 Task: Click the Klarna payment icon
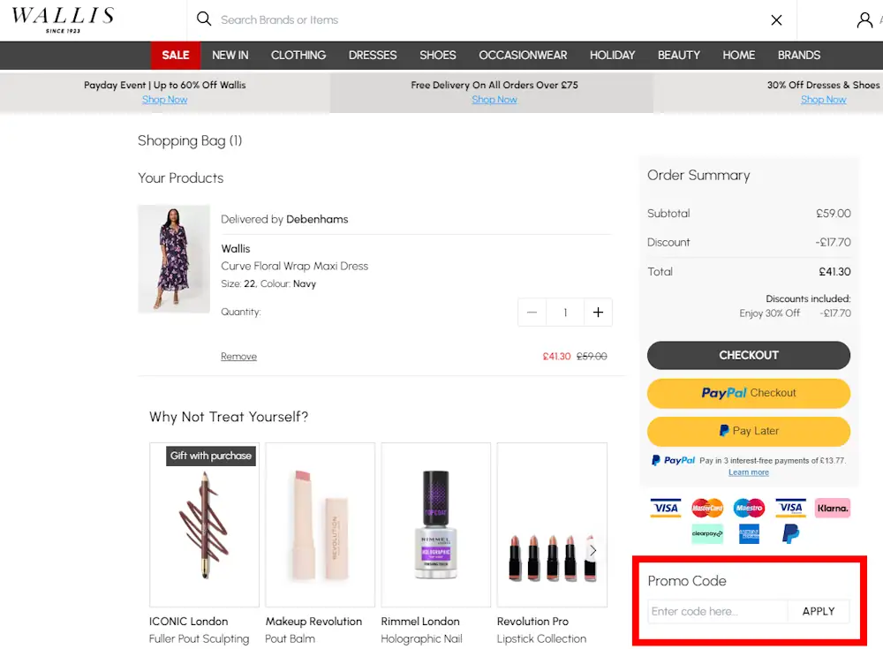[x=833, y=508]
